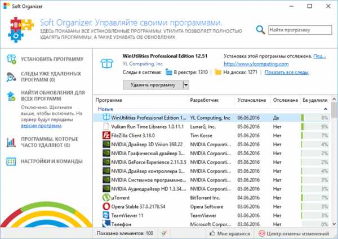
Task: Sort by the Отслежена column header
Action: point(286,100)
